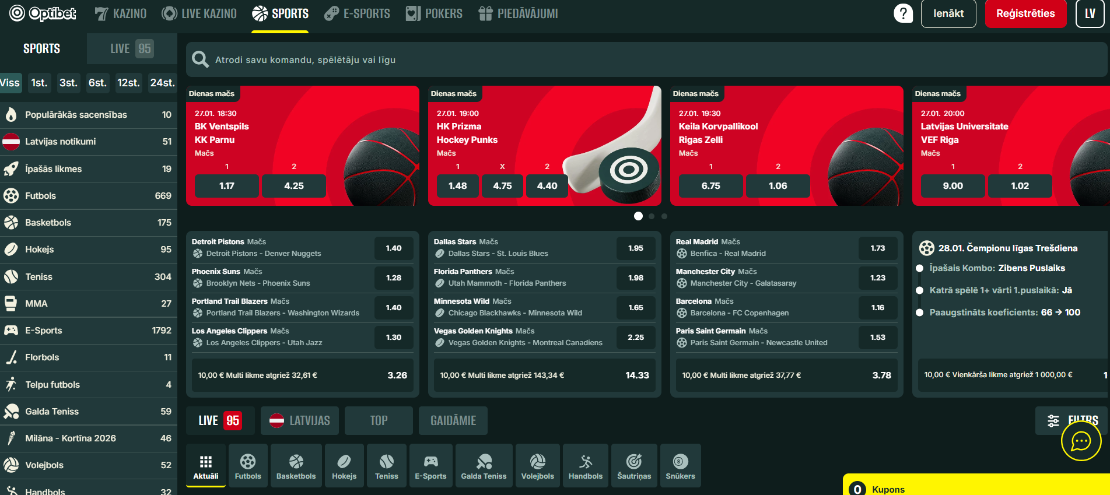
Task: Click the Reģistrēties button
Action: pyautogui.click(x=1025, y=13)
